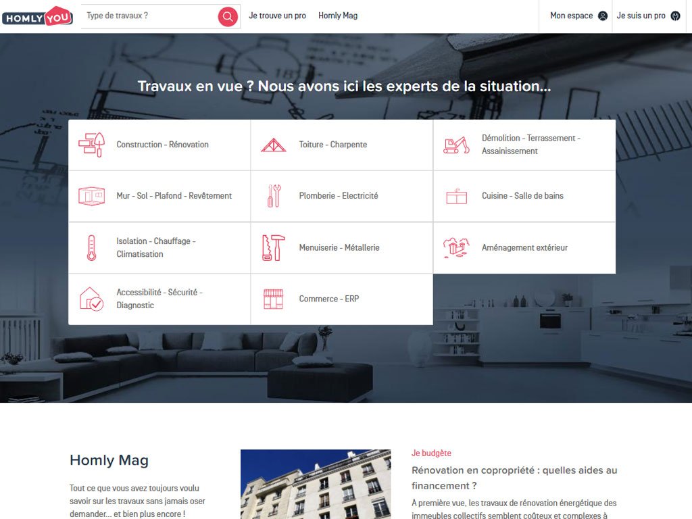
Task: Click the red search magnifier button
Action: 228,16
